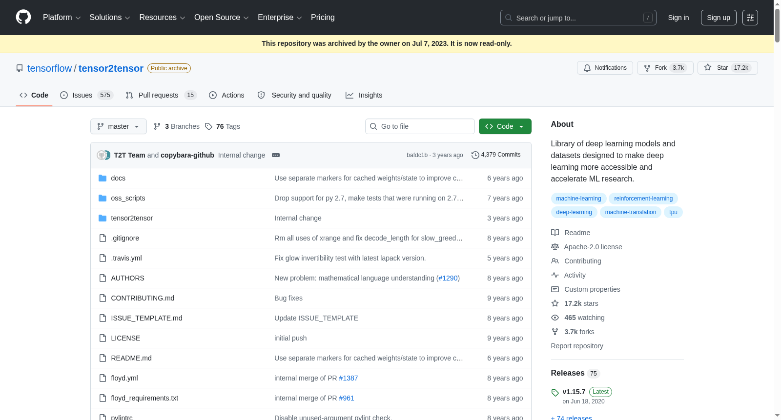Open the ISSUE_TEMPLATE.md file

pos(146,318)
